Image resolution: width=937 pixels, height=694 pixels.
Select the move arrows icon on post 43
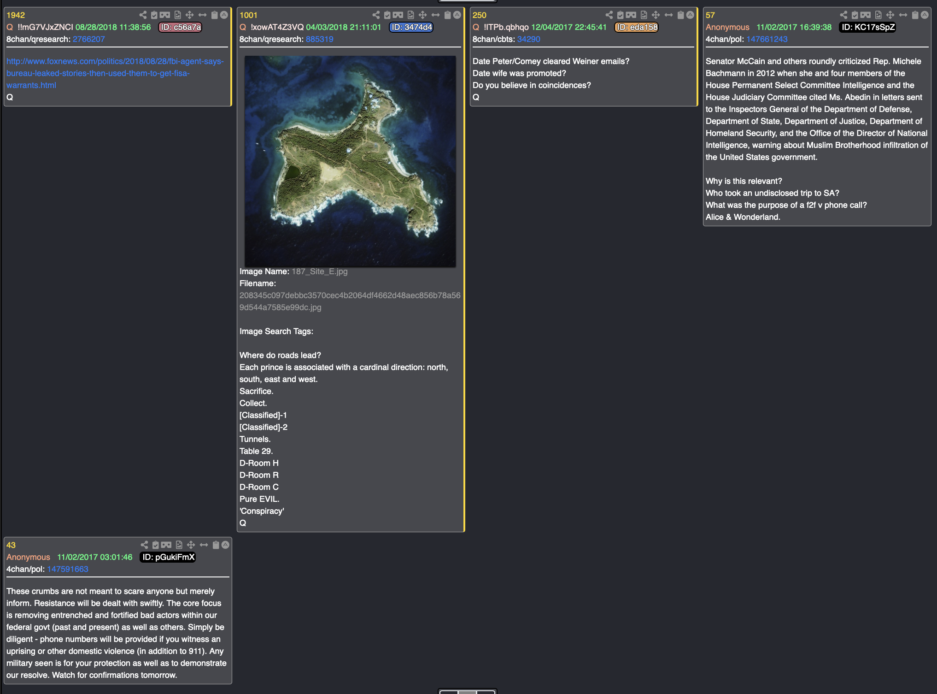[191, 545]
